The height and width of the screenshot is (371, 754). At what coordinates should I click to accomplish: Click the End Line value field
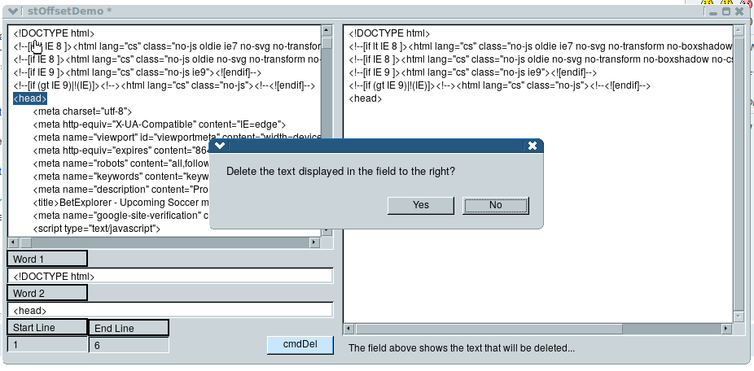click(x=129, y=345)
